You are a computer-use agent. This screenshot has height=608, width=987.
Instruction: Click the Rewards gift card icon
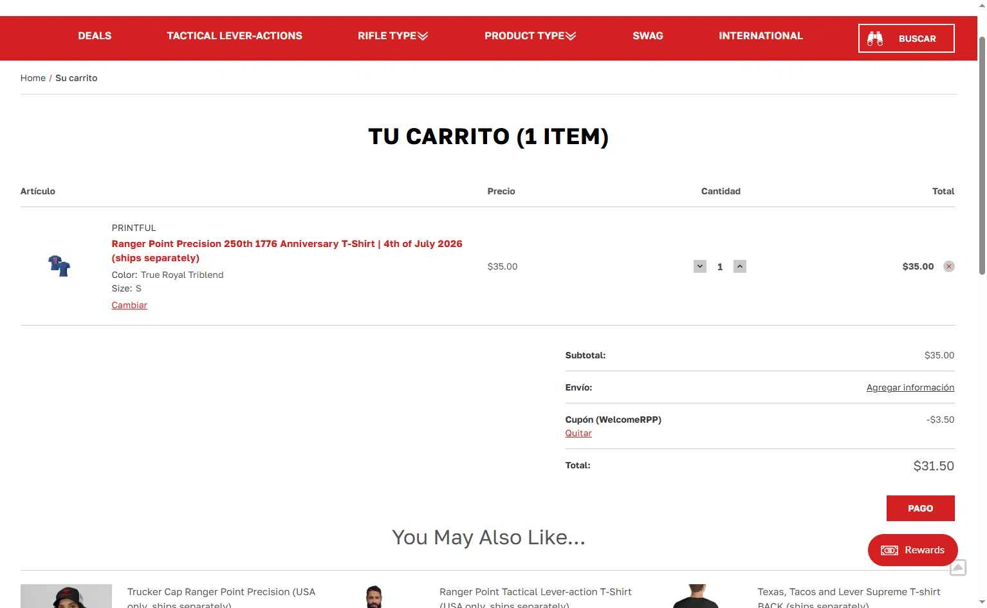coord(889,550)
